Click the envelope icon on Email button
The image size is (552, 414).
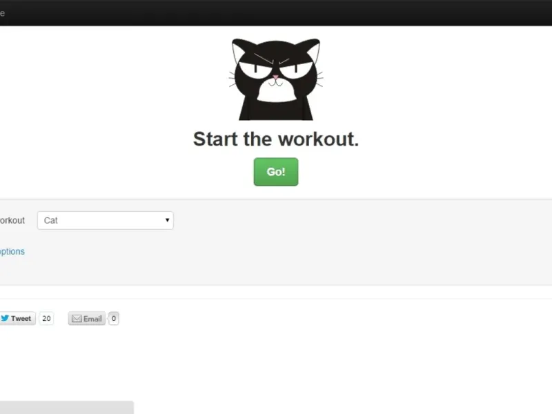coord(77,319)
